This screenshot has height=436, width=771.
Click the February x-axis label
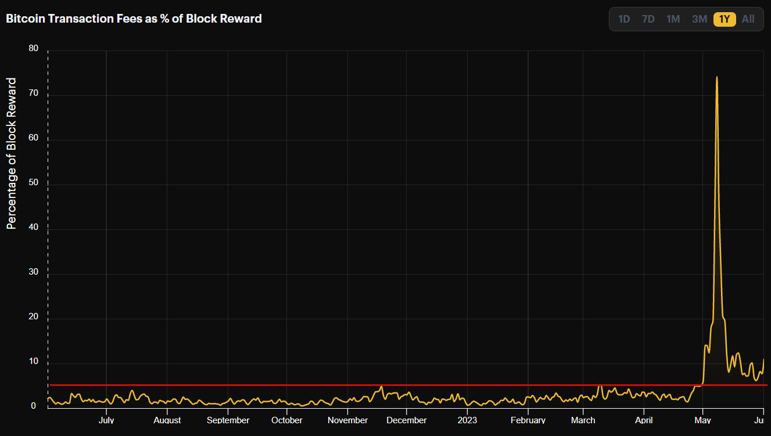click(x=528, y=420)
